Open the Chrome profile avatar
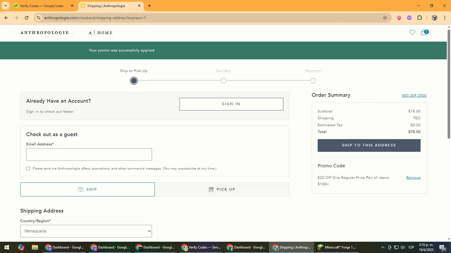451x253 pixels. pos(434,18)
